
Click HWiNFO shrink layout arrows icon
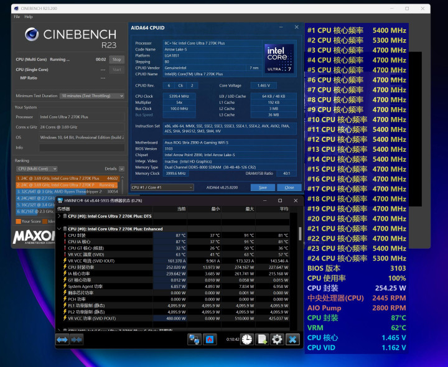pyautogui.click(x=77, y=339)
